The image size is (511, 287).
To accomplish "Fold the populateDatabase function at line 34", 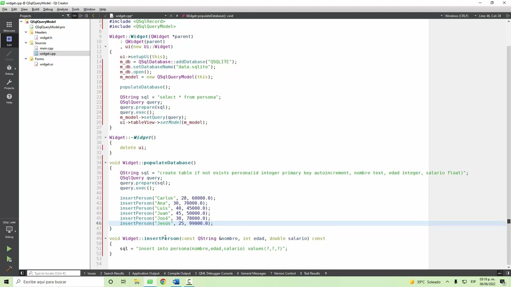I will tap(106, 163).
